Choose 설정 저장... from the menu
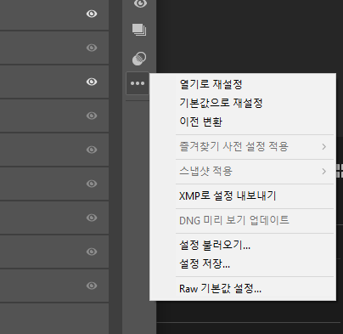Image resolution: width=343 pixels, height=334 pixels. tap(205, 264)
